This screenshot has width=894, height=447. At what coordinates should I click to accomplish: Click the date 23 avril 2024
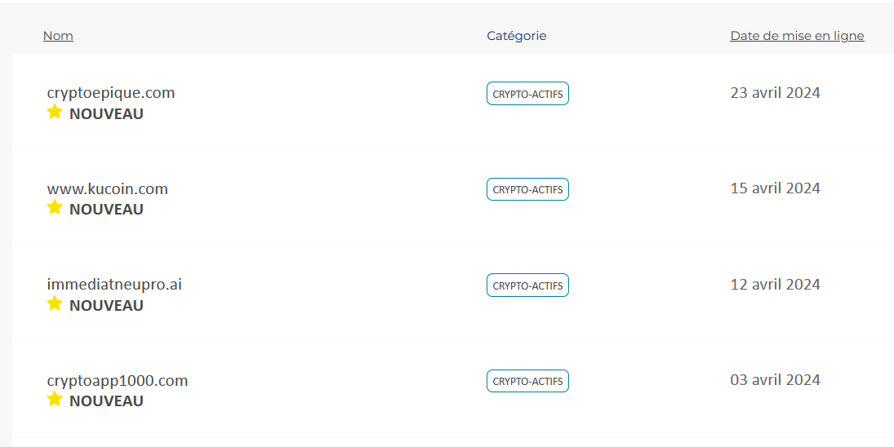(775, 93)
